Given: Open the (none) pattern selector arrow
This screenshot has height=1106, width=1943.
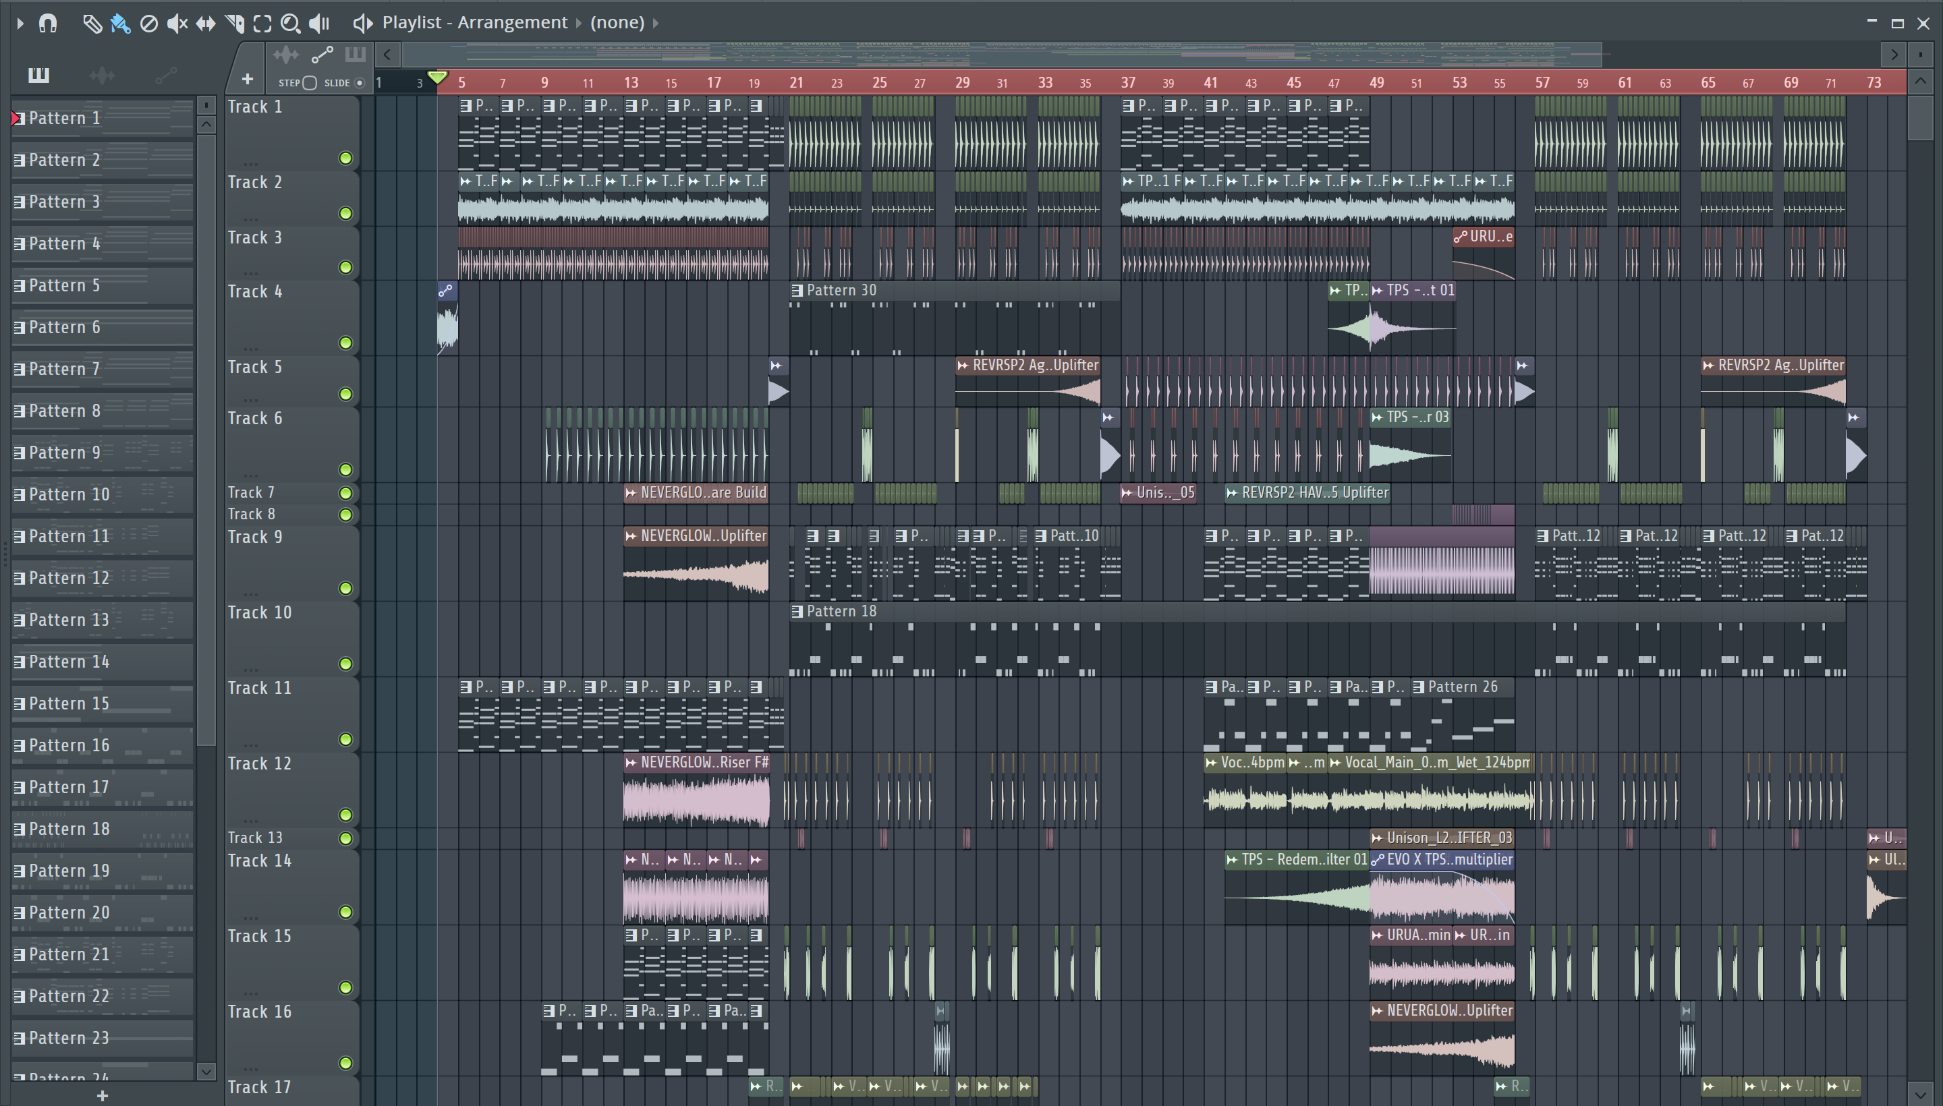Looking at the screenshot, I should [x=656, y=23].
